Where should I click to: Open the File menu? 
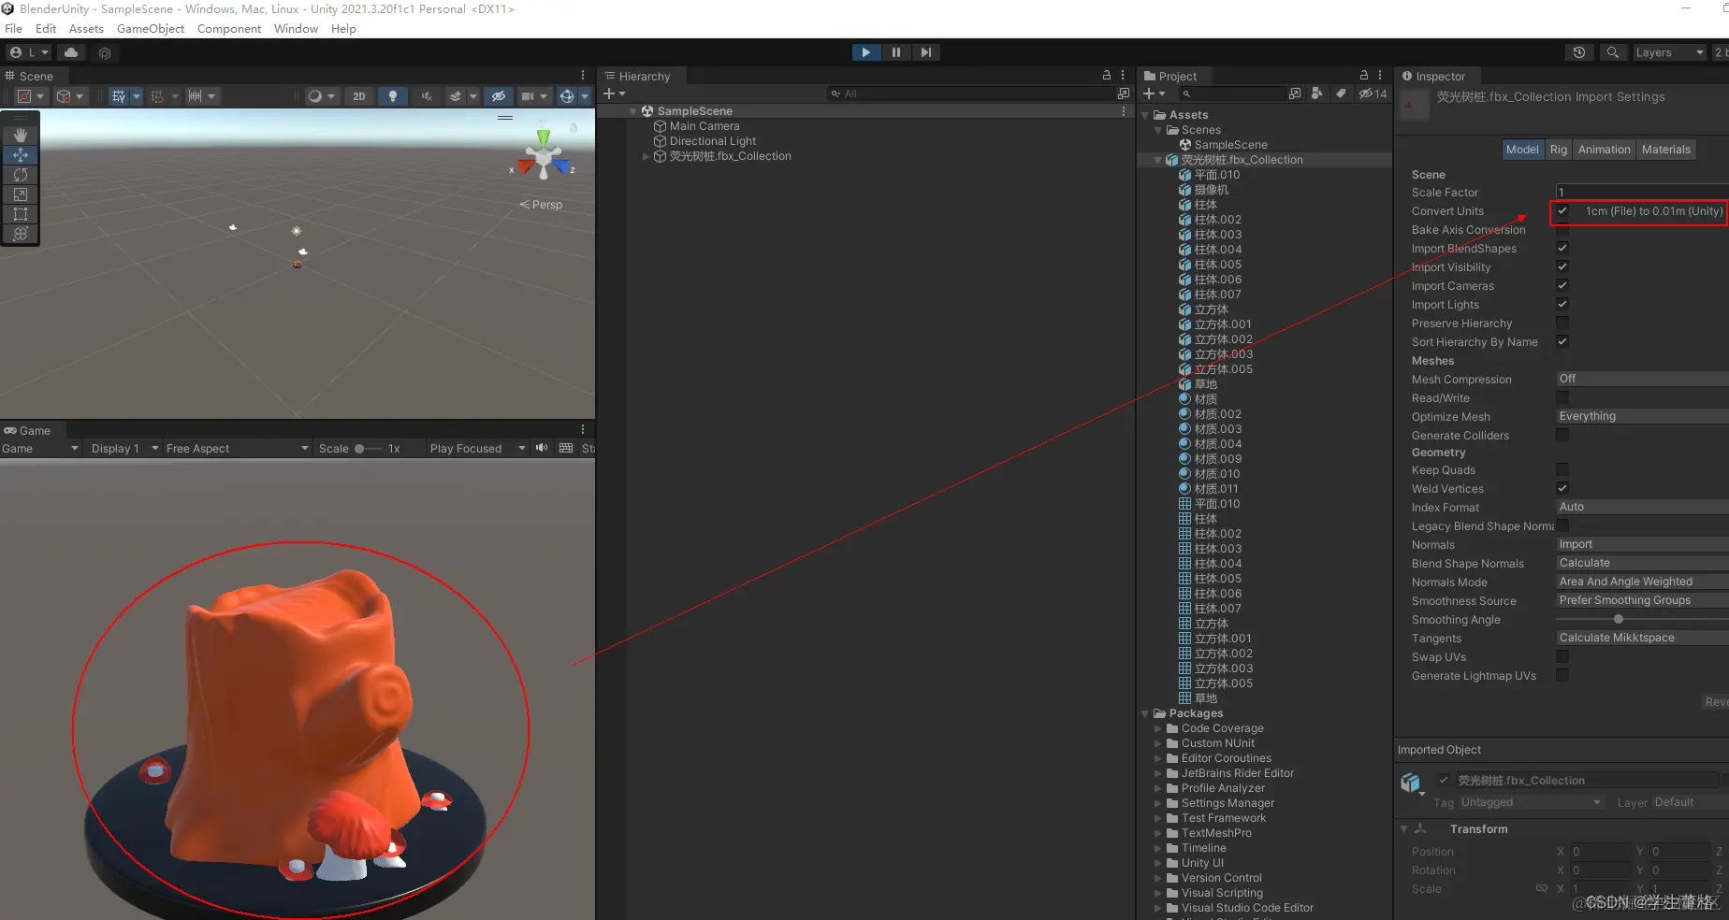click(x=13, y=28)
